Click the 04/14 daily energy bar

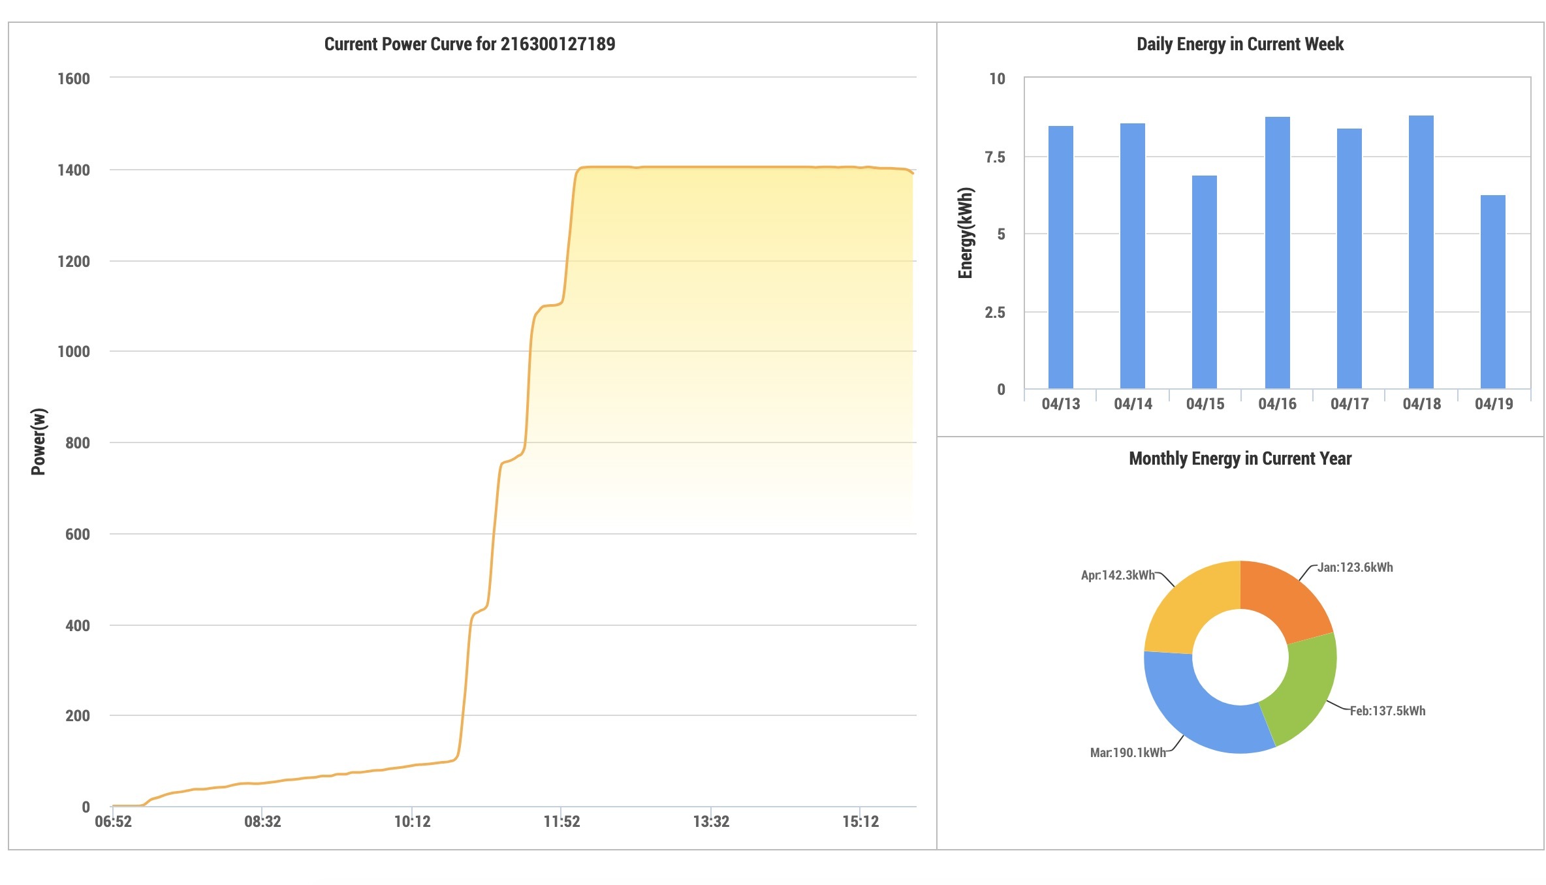(1132, 256)
